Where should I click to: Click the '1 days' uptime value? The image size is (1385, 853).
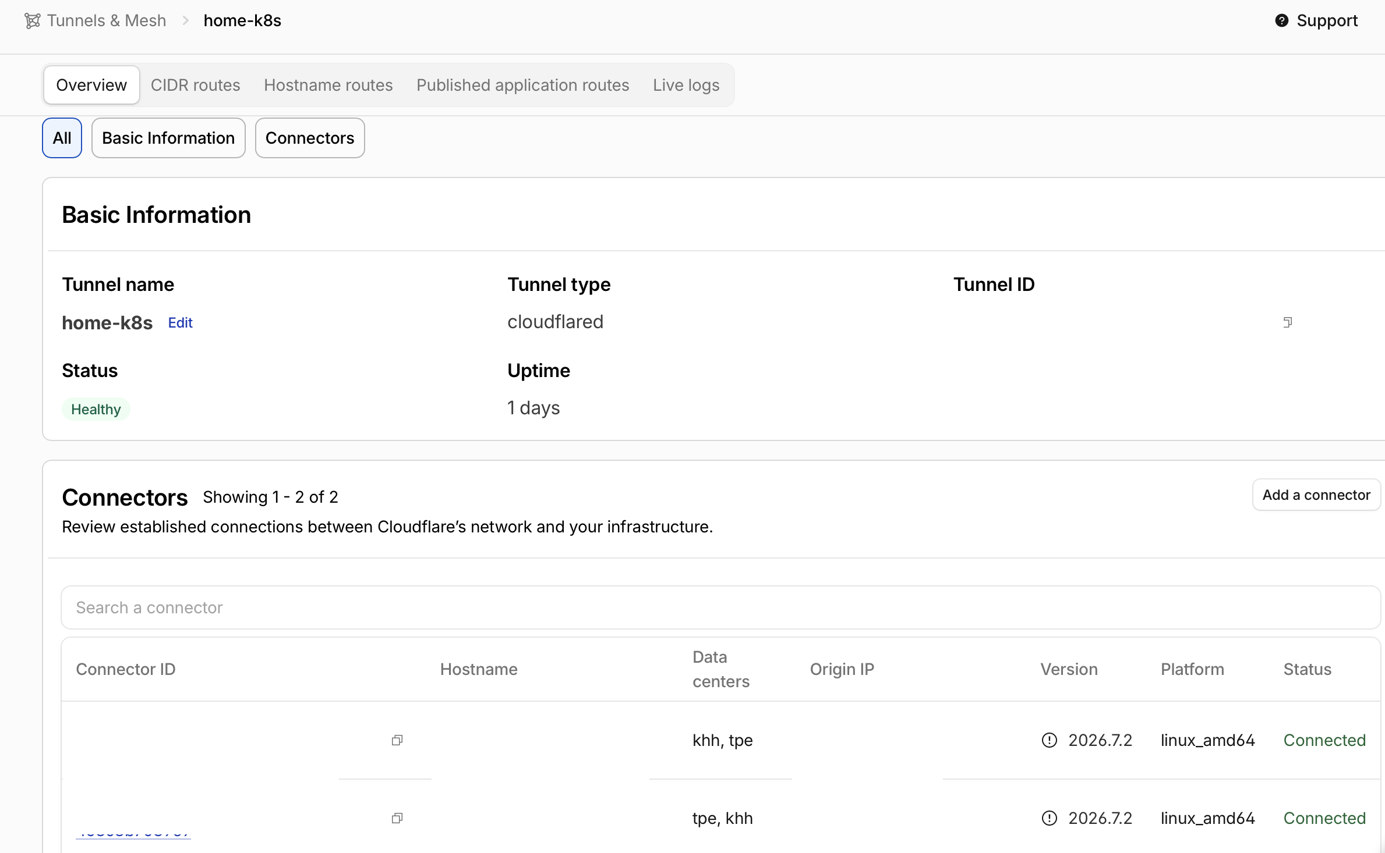(x=533, y=408)
